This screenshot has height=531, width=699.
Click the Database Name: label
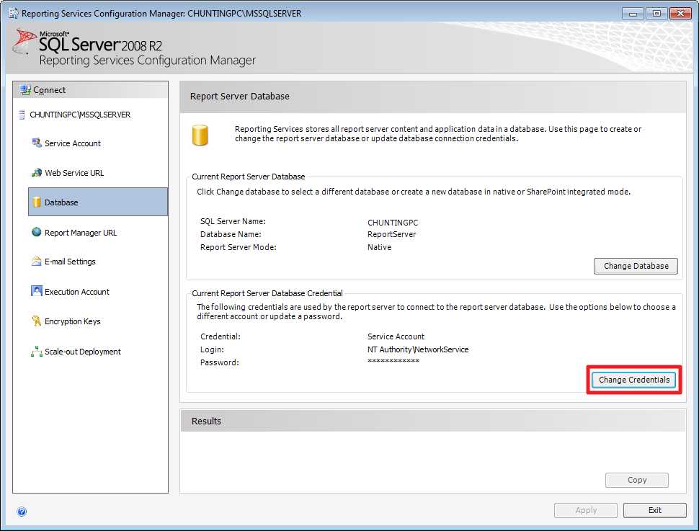(x=231, y=234)
